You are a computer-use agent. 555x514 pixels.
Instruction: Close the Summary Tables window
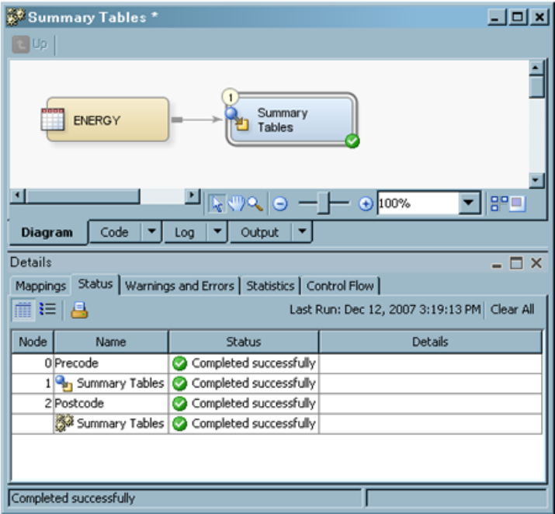[539, 17]
